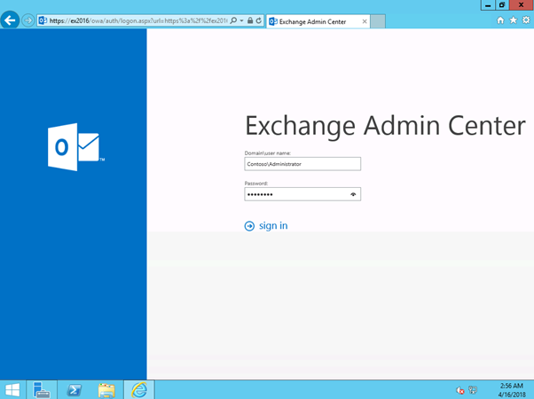
Task: Click the browser Forward arrow button
Action: (28, 20)
